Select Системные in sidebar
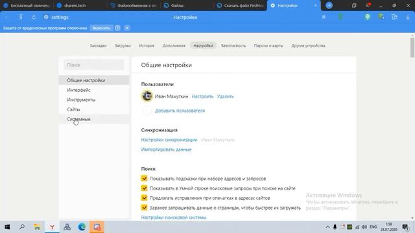Image resolution: width=415 pixels, height=233 pixels. point(93,119)
